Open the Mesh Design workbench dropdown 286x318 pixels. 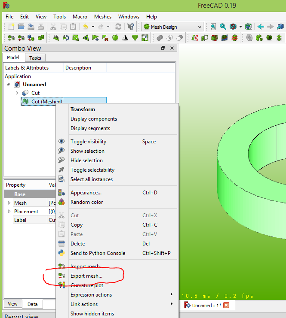[x=172, y=27]
